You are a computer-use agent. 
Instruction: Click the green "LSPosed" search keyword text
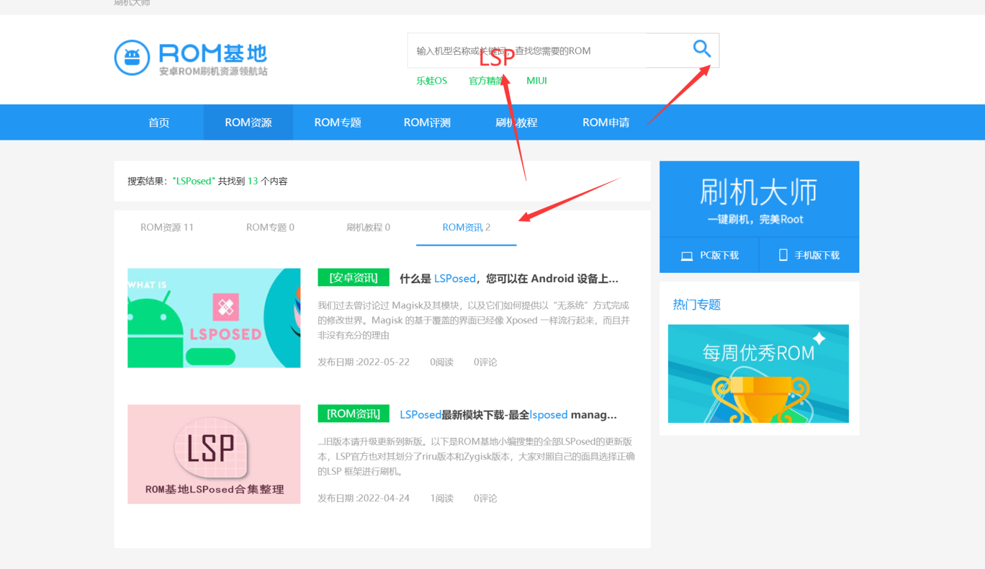click(194, 181)
